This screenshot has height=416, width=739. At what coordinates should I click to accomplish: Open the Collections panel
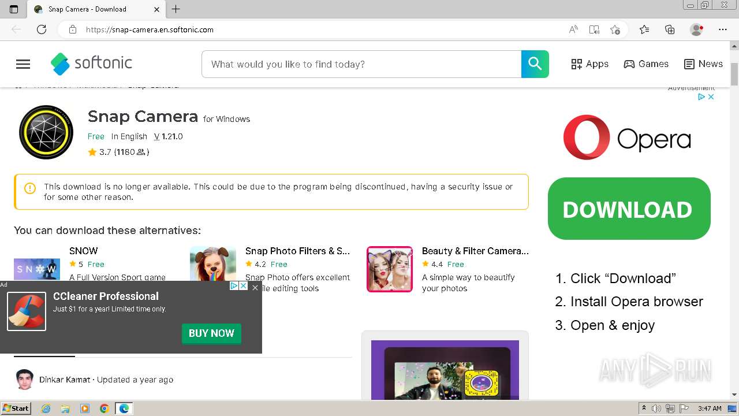[x=670, y=29]
